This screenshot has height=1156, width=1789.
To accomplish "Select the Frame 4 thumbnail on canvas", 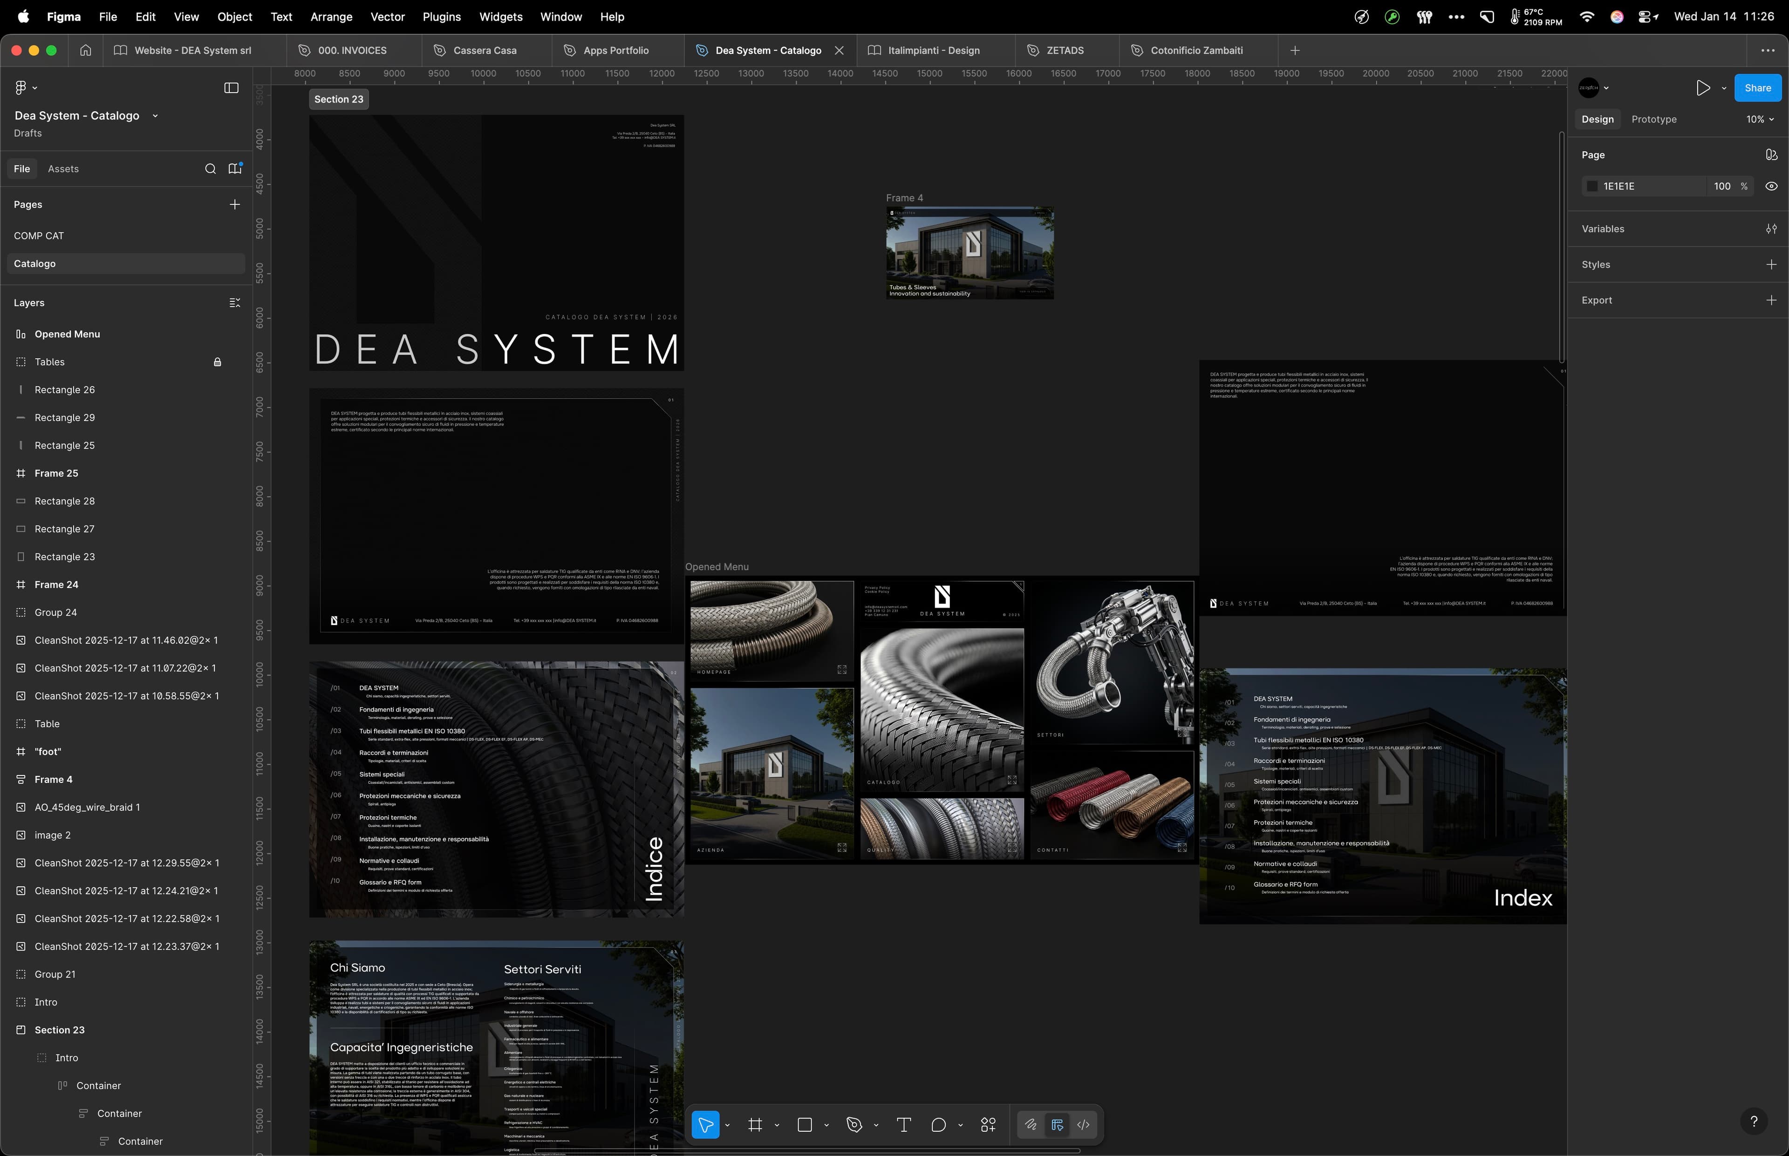I will click(x=970, y=253).
